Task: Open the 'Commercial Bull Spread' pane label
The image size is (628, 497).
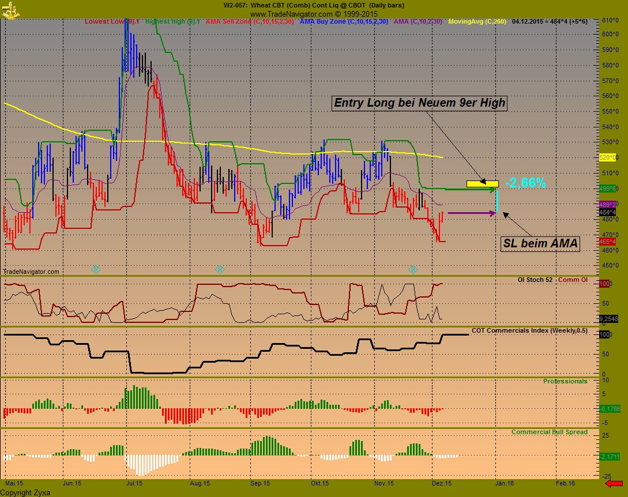Action: coord(550,432)
